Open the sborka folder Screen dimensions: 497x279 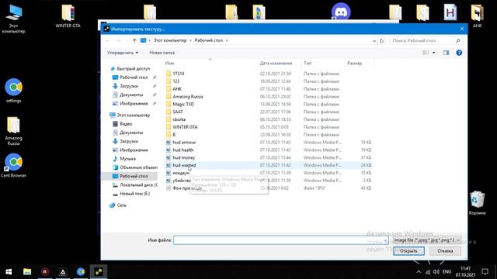click(179, 119)
